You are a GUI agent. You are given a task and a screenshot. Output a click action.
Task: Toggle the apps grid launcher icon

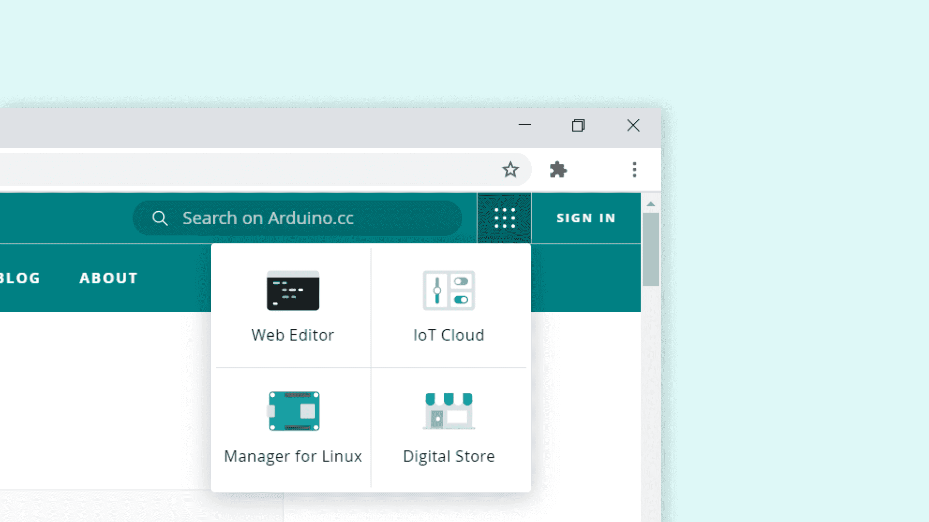tap(504, 218)
